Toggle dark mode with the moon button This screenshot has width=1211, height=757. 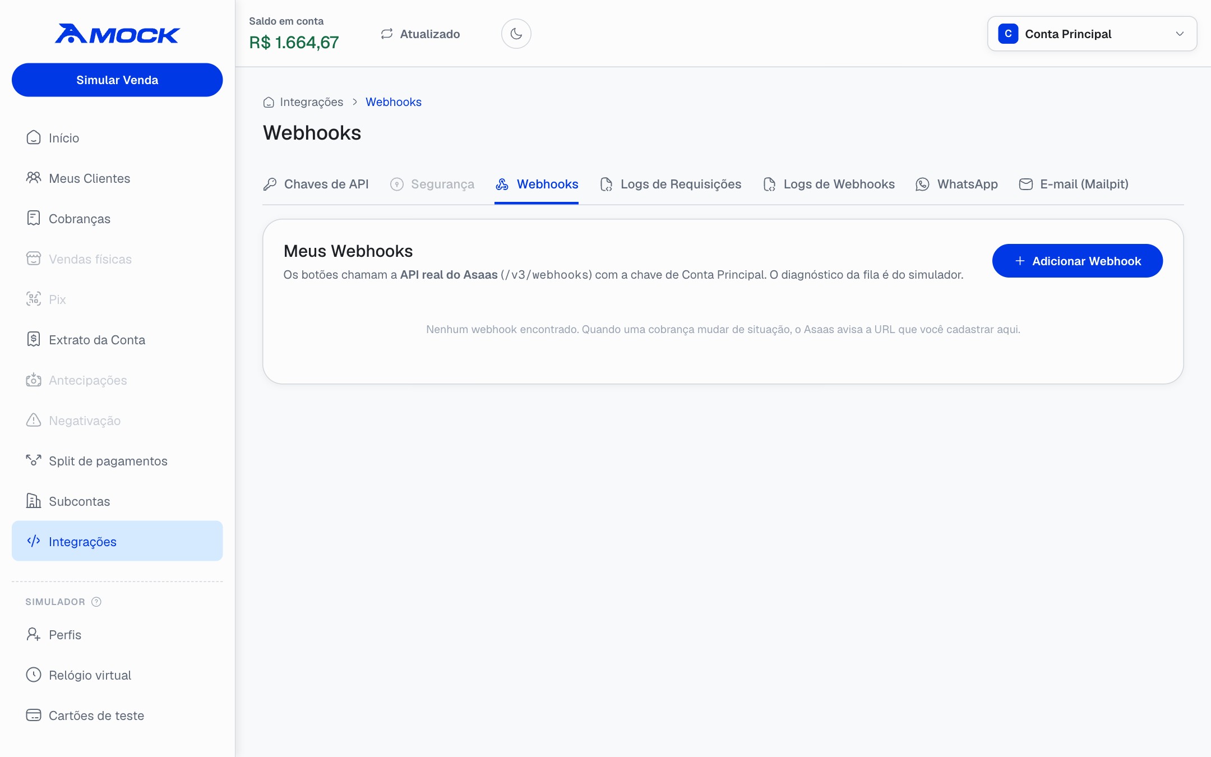(516, 34)
